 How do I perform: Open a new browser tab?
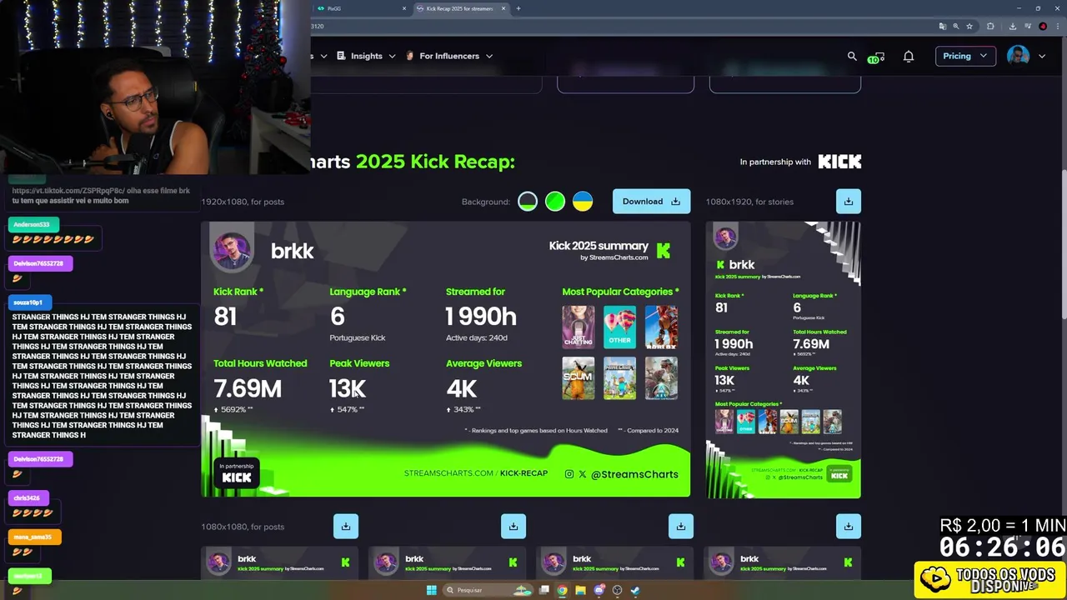518,8
